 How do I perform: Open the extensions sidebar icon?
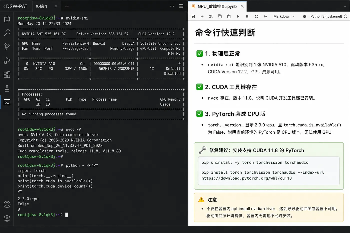click(7, 74)
